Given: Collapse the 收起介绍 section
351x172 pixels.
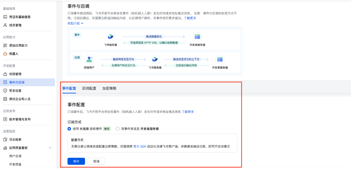Looking at the screenshot, I should (76, 23).
